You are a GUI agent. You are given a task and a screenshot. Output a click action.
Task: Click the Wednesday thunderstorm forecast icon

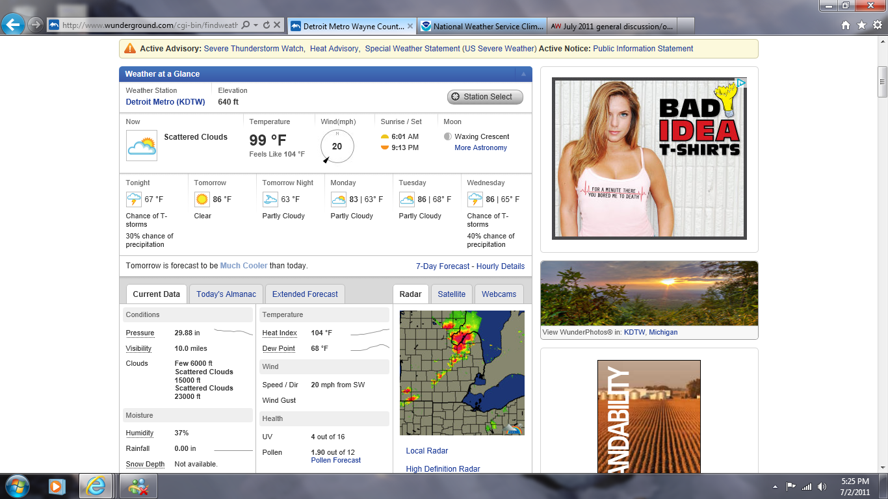(x=475, y=199)
